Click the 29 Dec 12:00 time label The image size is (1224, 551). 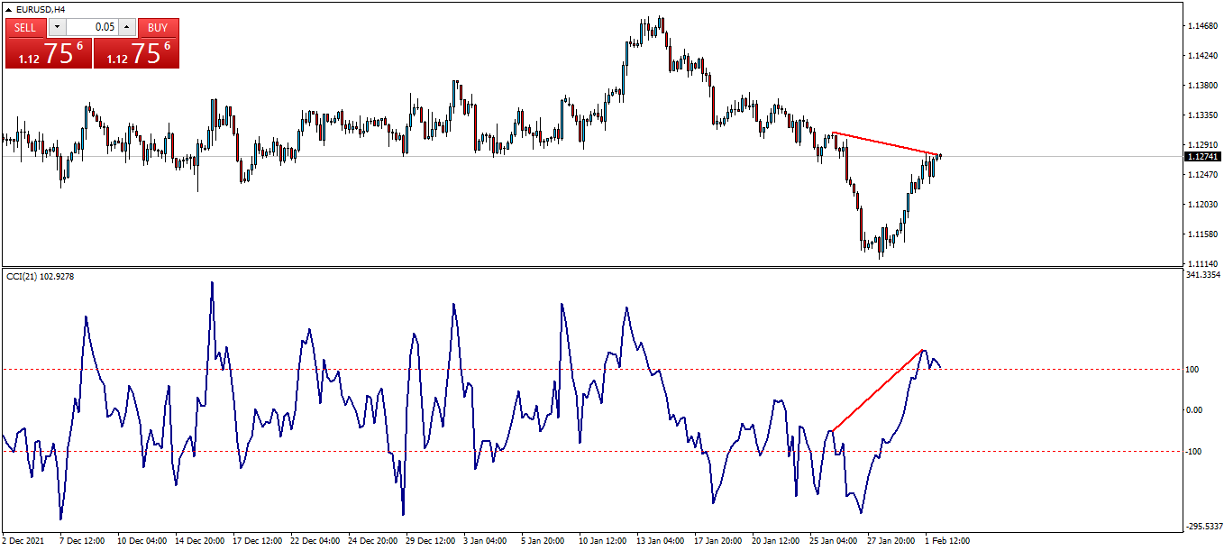pyautogui.click(x=431, y=541)
